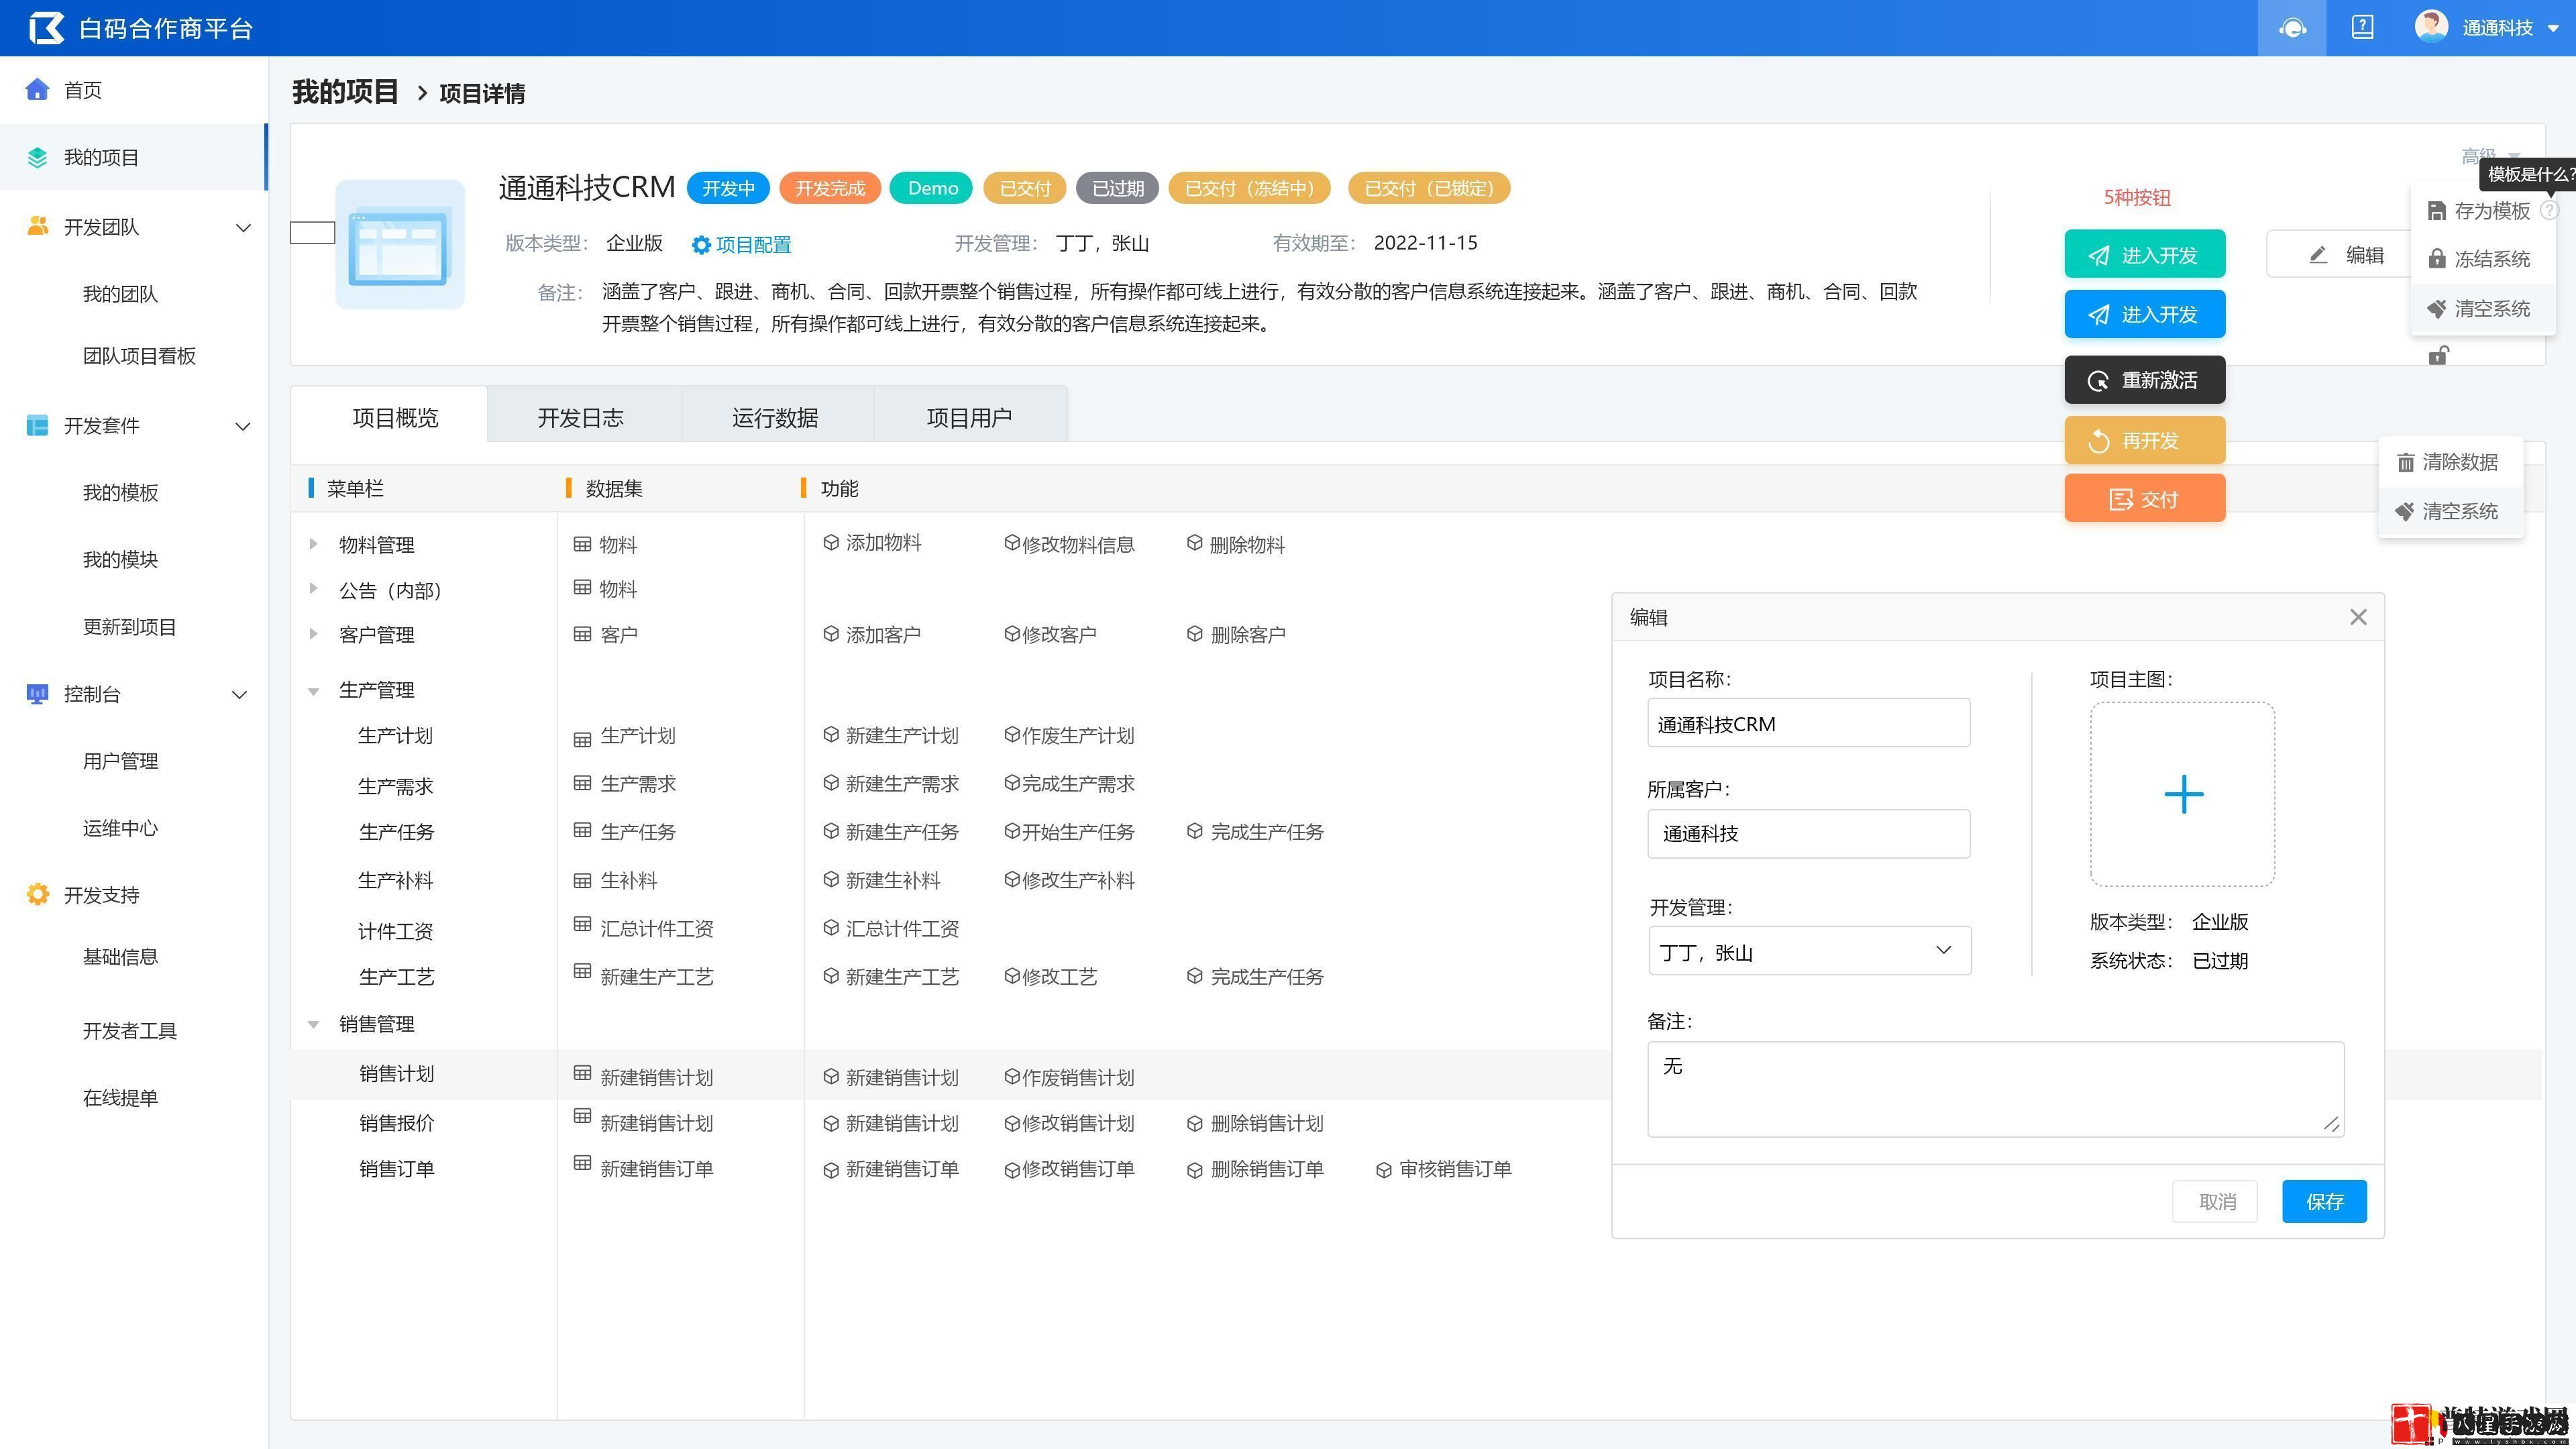Click the team icon beside 开发团队
2576x1449 pixels.
click(37, 226)
